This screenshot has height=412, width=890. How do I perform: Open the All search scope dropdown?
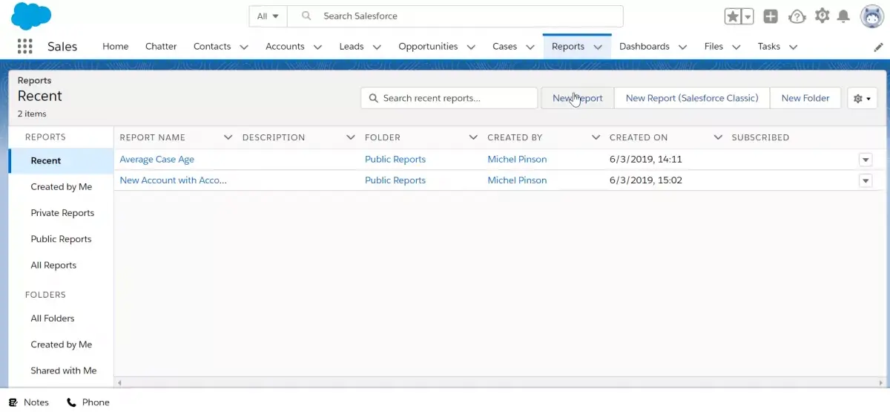click(268, 16)
